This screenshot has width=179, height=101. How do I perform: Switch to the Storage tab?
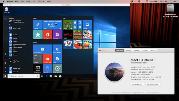tap(137, 50)
